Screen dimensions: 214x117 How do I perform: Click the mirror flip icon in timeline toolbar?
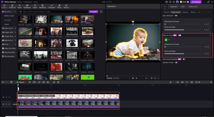[x=48, y=82]
